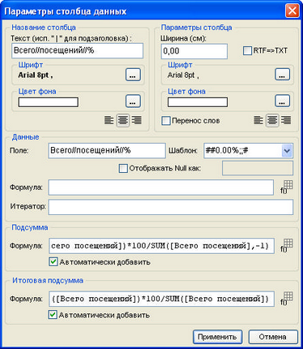The image size is (303, 349).
Task: Open formula builder for Подсумма formula
Action: point(287,246)
